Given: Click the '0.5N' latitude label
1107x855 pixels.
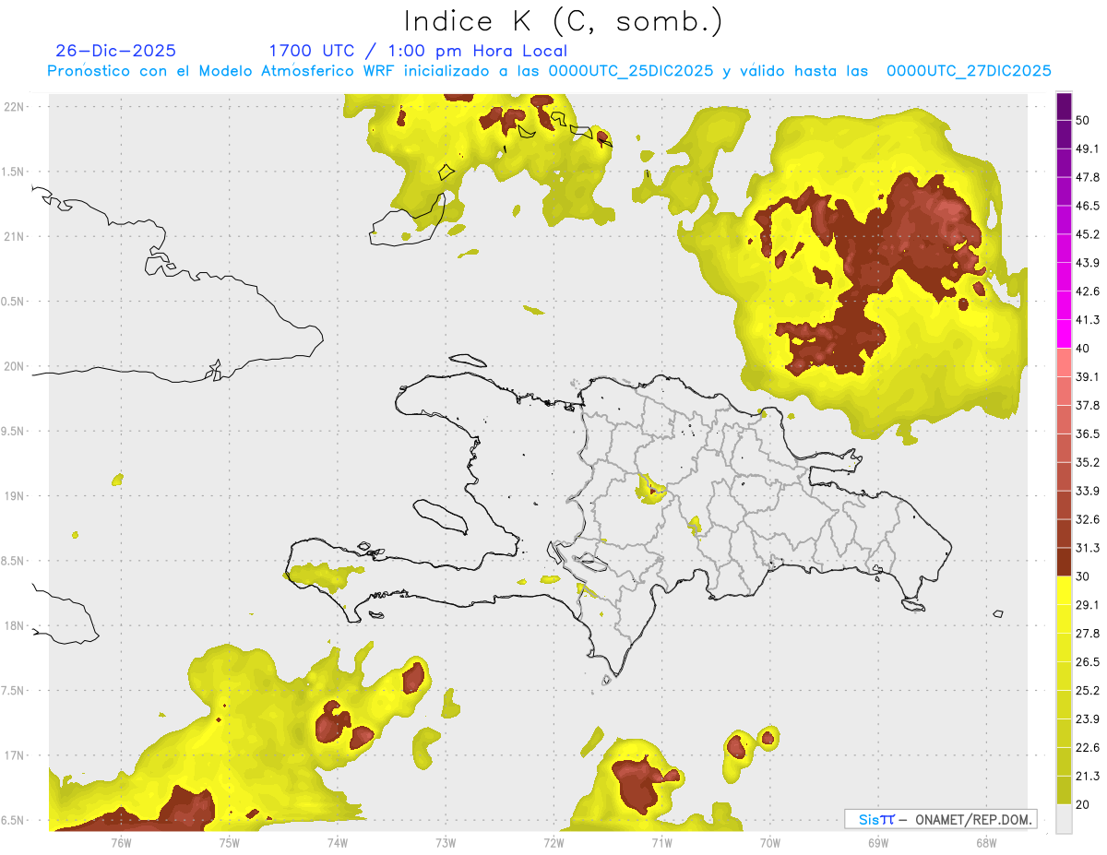Looking at the screenshot, I should (x=14, y=302).
